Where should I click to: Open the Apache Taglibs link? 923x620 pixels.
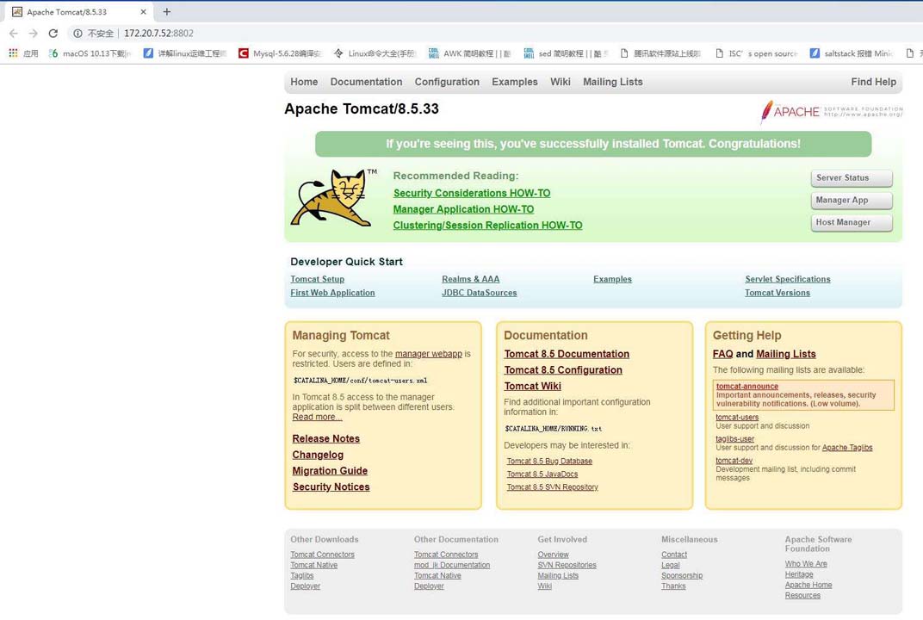(x=847, y=448)
